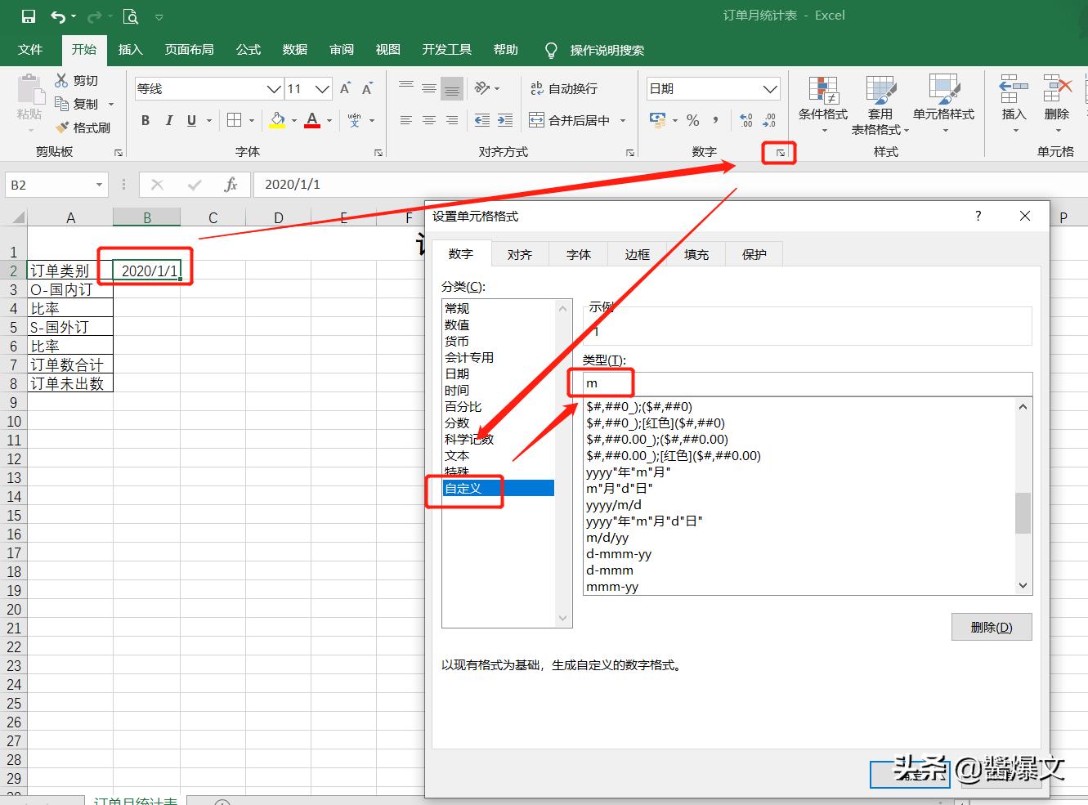
Task: Open the 文件 menu
Action: (30, 50)
